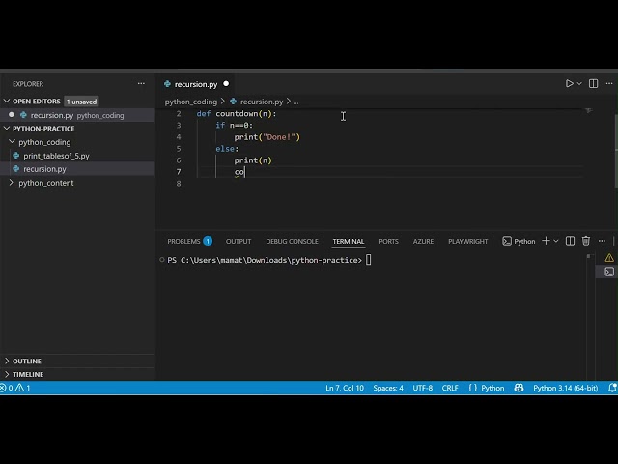Run the Python file with play icon
Viewport: 618px width, 464px height.
pos(569,84)
